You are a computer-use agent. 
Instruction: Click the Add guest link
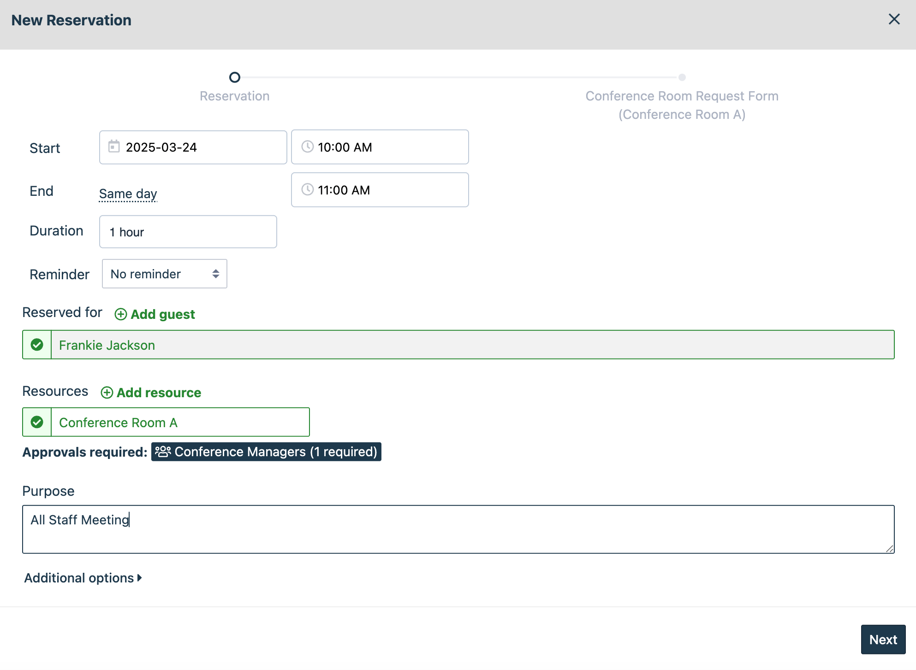162,314
